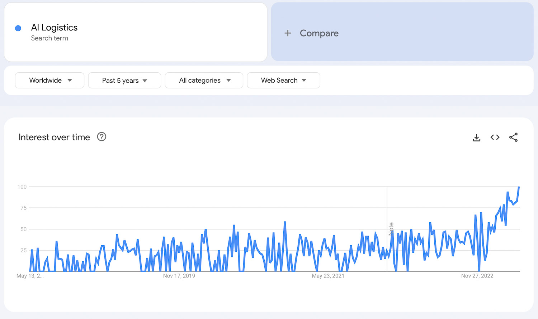Screen dimensions: 538x319
Task: Click the chart's final peak at 100
Action: coord(519,187)
